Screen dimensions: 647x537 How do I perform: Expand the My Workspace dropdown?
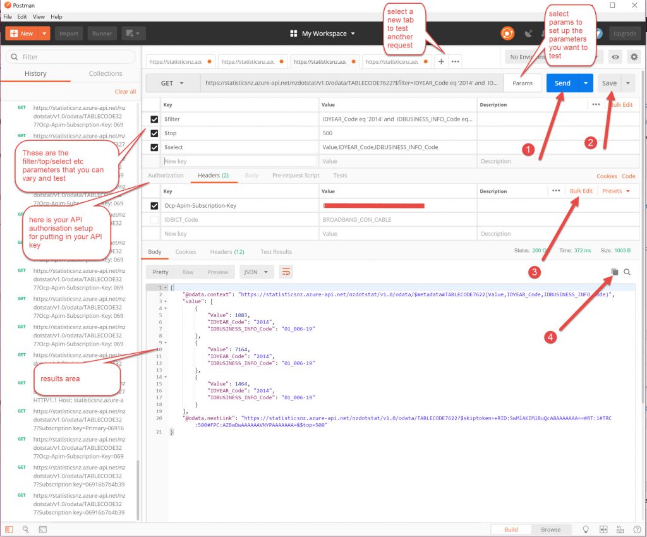pos(323,33)
